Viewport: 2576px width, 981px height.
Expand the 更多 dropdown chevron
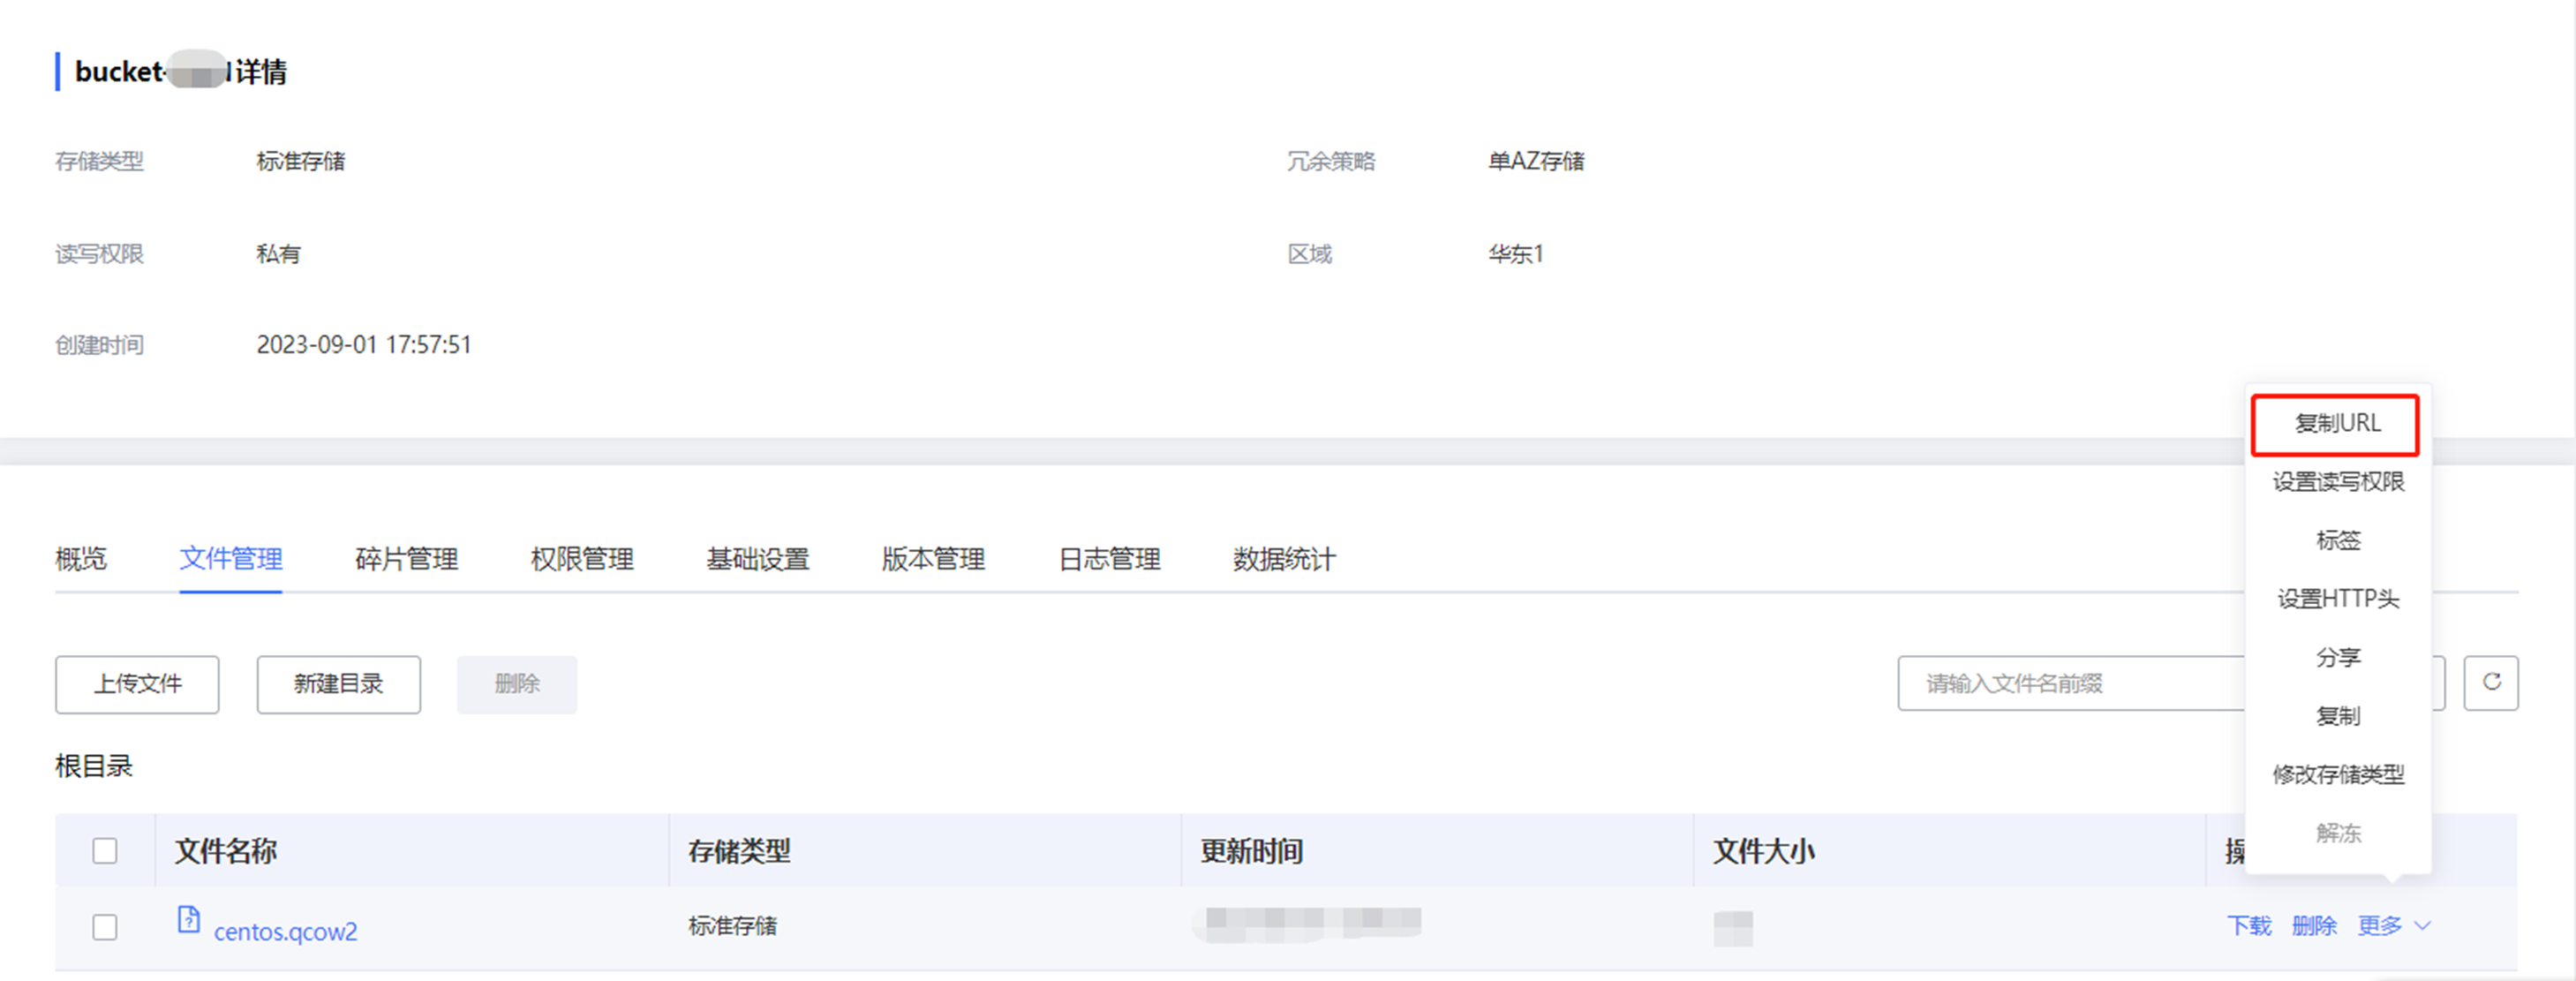(2423, 926)
